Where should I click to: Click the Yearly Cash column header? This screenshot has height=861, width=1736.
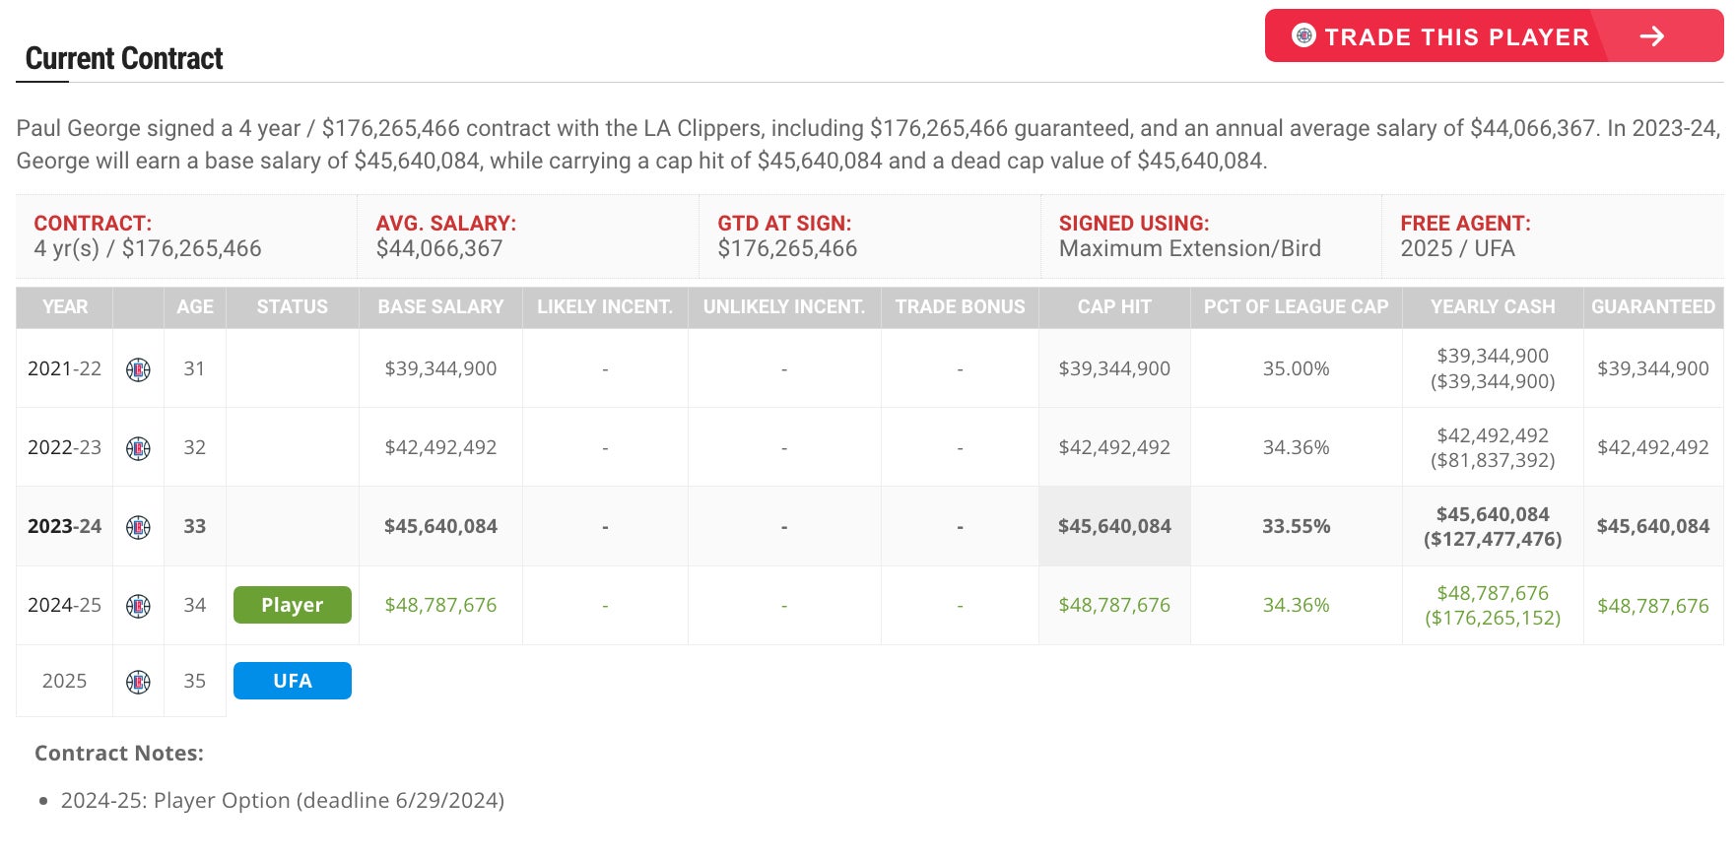point(1493,307)
